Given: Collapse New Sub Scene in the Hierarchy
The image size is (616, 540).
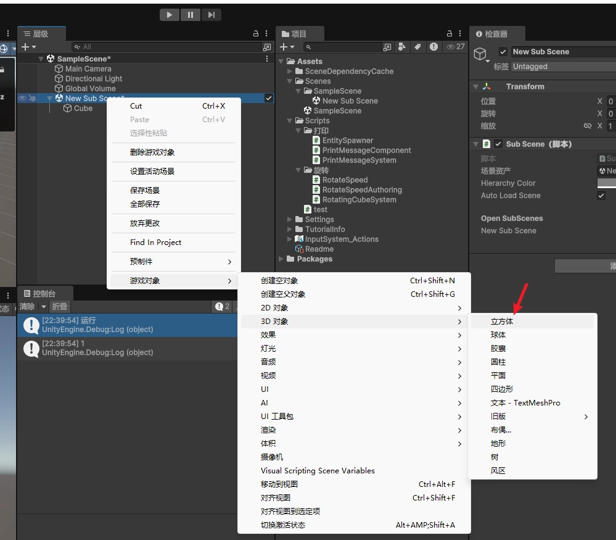Looking at the screenshot, I should coord(49,99).
